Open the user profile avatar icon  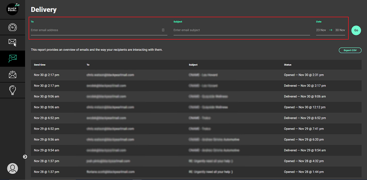pyautogui.click(x=12, y=168)
